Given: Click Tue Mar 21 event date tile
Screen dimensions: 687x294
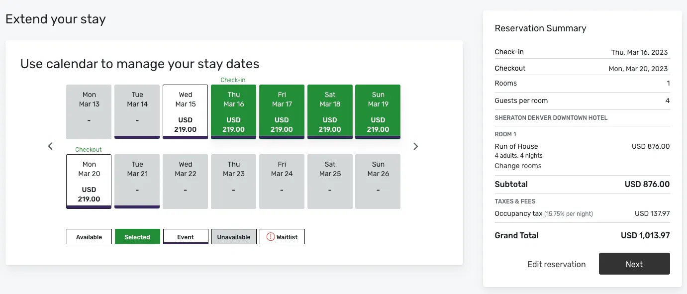Looking at the screenshot, I should [x=137, y=182].
